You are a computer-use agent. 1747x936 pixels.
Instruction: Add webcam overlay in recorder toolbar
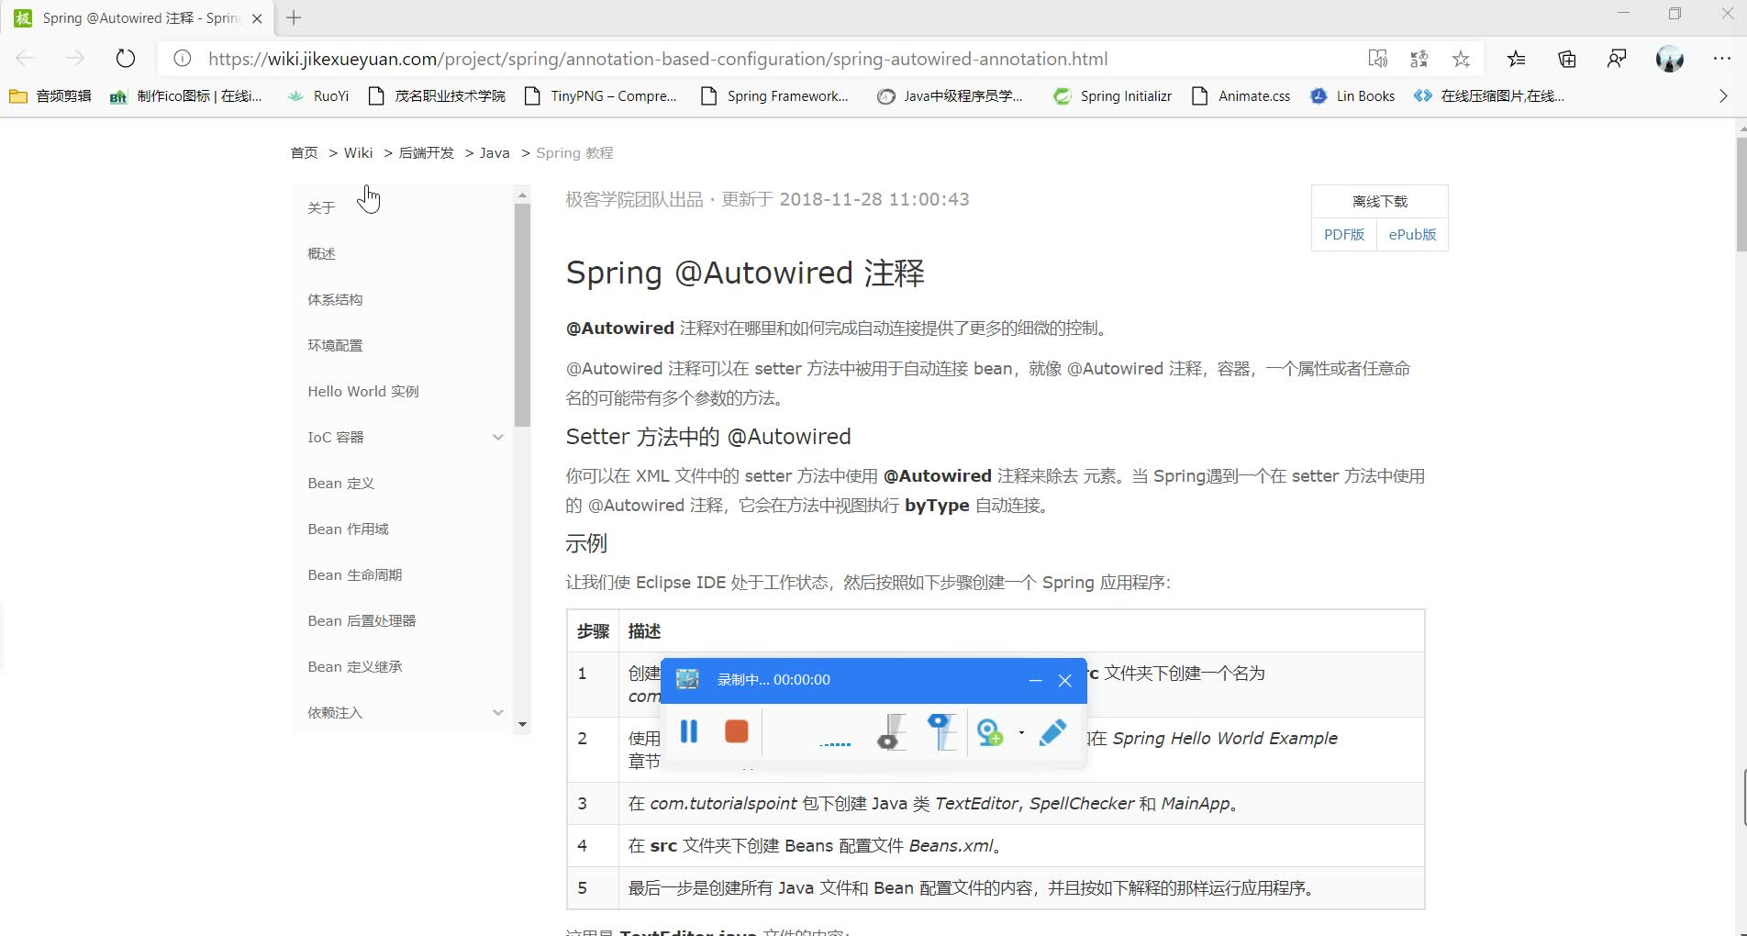tap(990, 732)
